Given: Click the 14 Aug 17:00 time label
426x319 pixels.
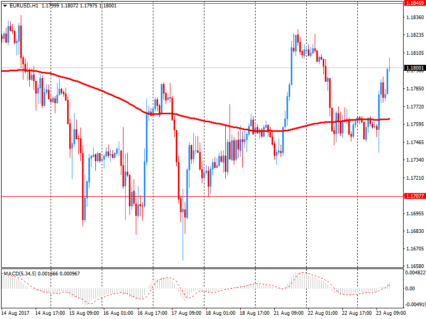Looking at the screenshot, I should [x=50, y=313].
